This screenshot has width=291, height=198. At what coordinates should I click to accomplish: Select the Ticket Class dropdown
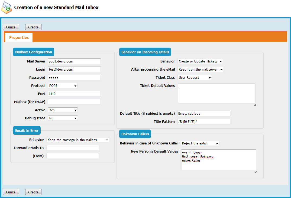(195, 78)
